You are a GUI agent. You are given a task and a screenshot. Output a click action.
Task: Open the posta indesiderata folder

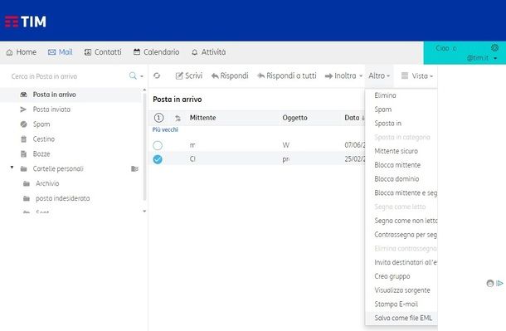(x=62, y=198)
